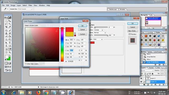Open the File menu
The height and width of the screenshot is (95, 169).
click(x=3, y=5)
